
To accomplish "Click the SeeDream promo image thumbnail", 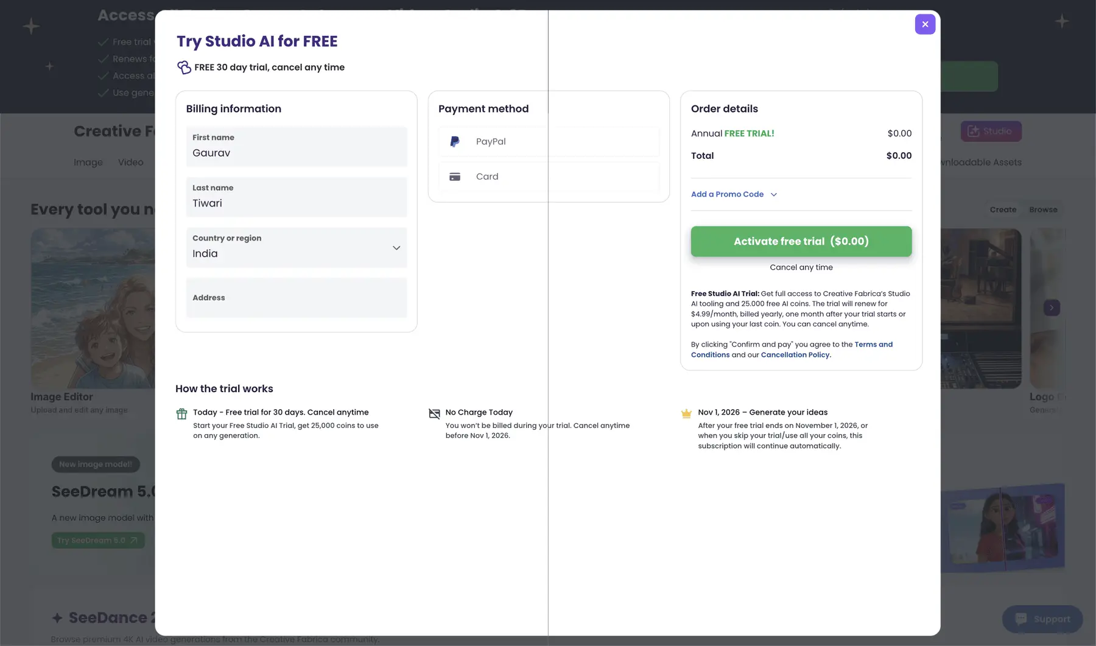I will [1003, 527].
